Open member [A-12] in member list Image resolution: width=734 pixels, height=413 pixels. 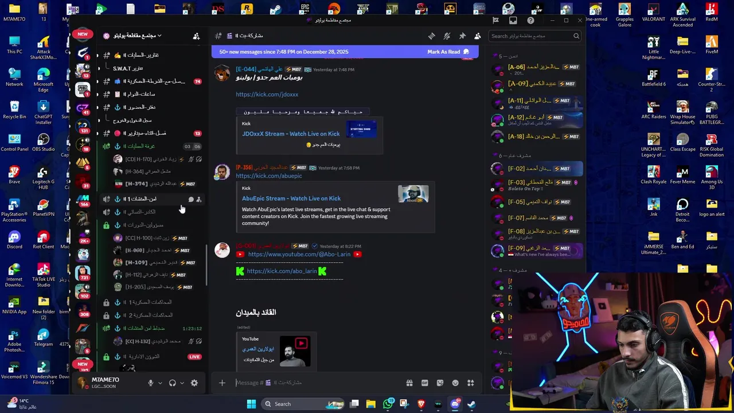(x=538, y=120)
